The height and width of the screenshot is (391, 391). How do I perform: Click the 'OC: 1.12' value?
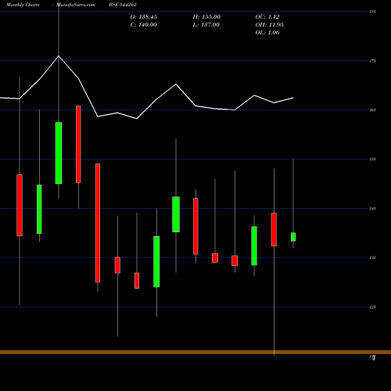tap(267, 17)
